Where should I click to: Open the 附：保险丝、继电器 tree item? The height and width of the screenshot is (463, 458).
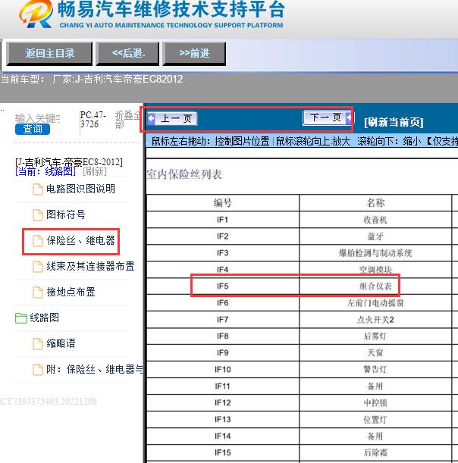coord(95,369)
